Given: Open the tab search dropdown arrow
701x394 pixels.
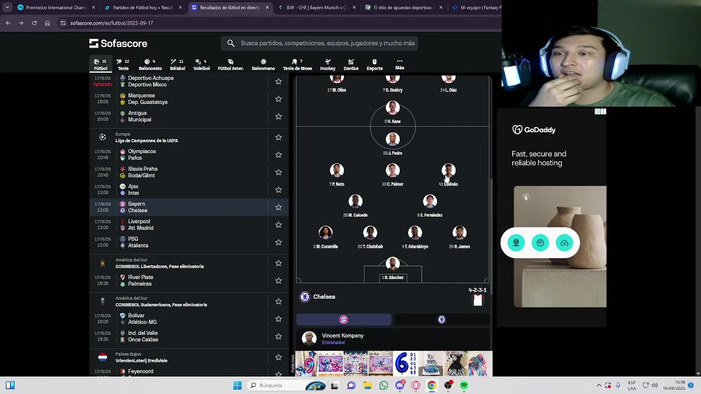Looking at the screenshot, I should pyautogui.click(x=7, y=8).
